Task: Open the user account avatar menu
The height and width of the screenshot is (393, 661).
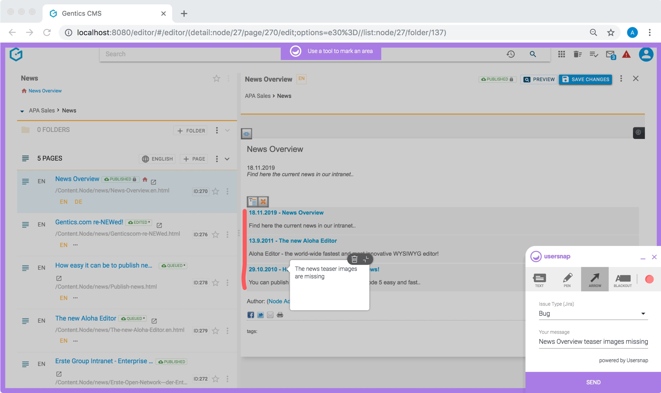Action: tap(646, 54)
